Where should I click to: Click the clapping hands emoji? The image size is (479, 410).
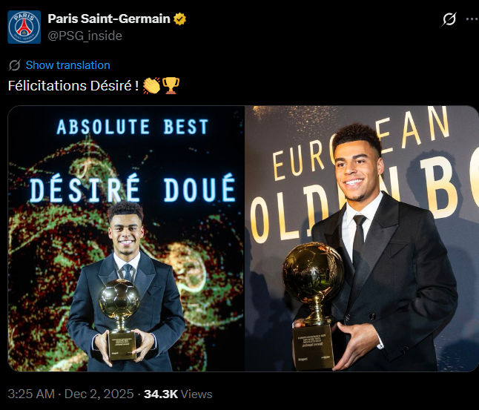pos(151,86)
